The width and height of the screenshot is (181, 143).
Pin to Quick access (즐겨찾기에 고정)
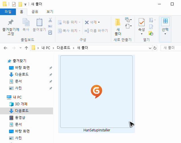pyautogui.click(x=11, y=27)
